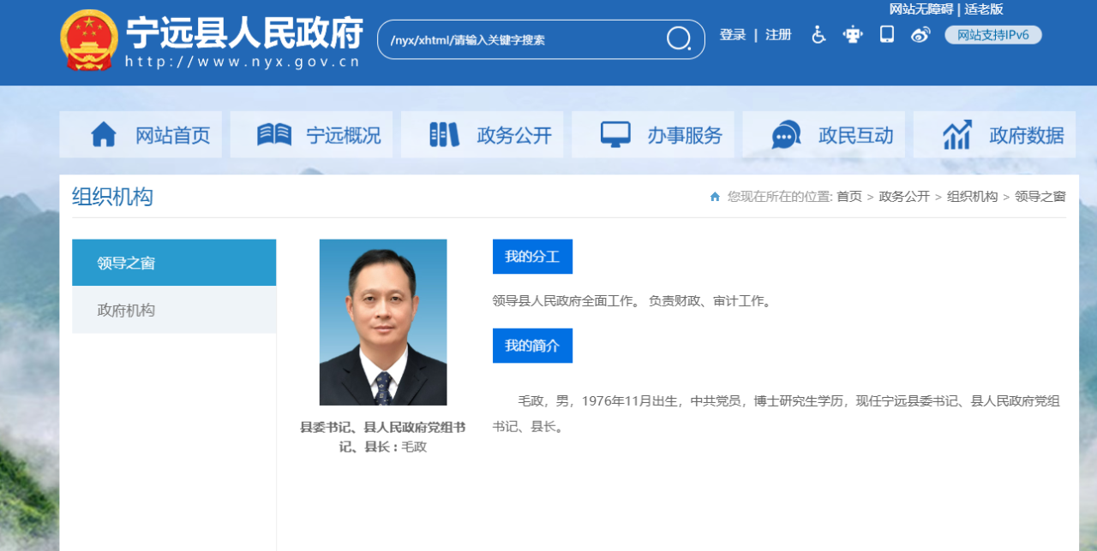Open the robot assistant icon
Viewport: 1097px width, 551px height.
(852, 35)
